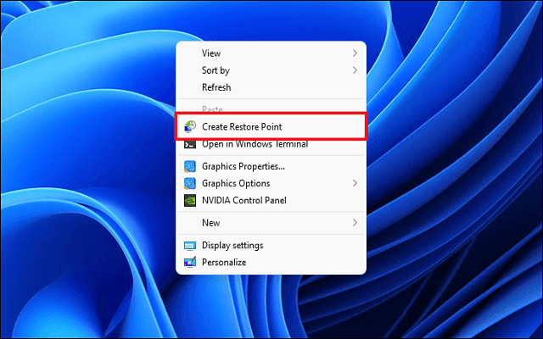Click the Personalize icon
Screen dimensions: 543x339
[190, 262]
